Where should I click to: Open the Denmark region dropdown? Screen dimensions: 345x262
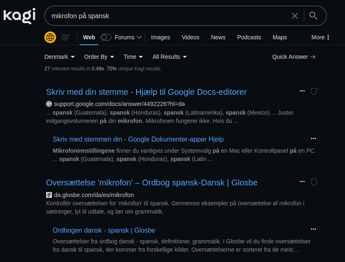pyautogui.click(x=59, y=57)
